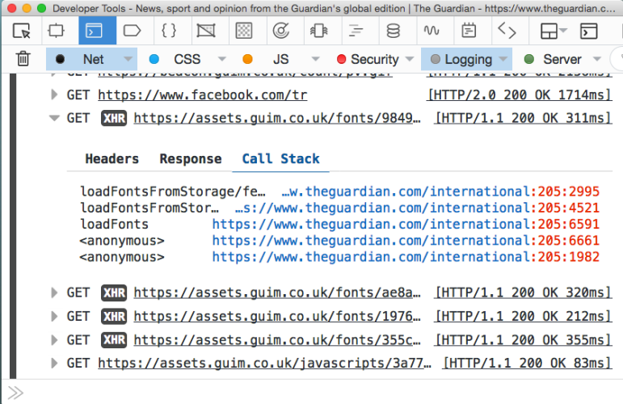Select the Web Console panel
This screenshot has width=623, height=404.
97,31
